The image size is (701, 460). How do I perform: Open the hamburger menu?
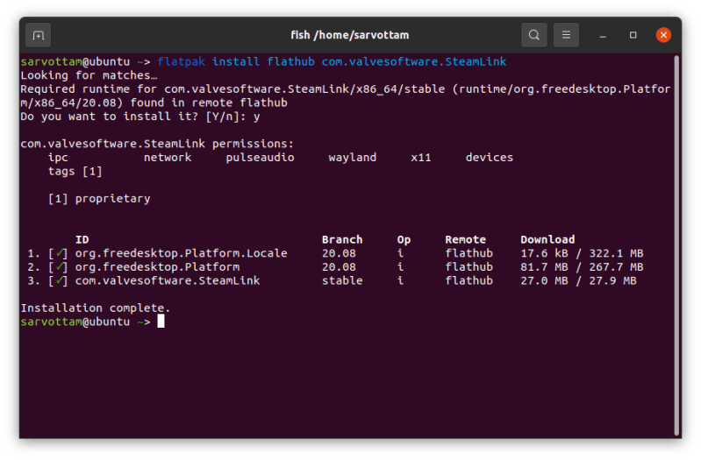pyautogui.click(x=566, y=35)
